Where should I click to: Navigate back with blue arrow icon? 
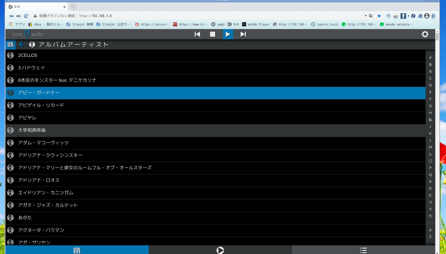pyautogui.click(x=22, y=44)
